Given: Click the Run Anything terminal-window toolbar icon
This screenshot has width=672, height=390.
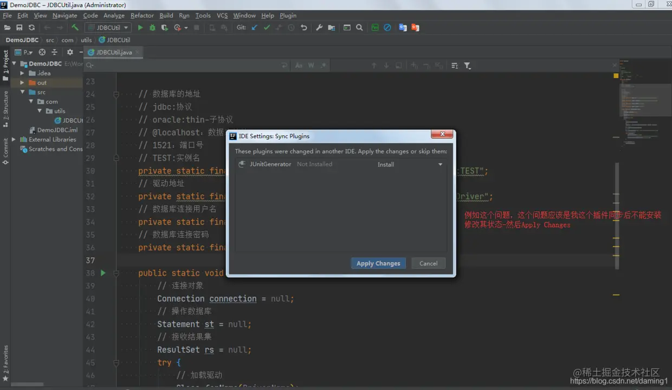Looking at the screenshot, I should [347, 28].
